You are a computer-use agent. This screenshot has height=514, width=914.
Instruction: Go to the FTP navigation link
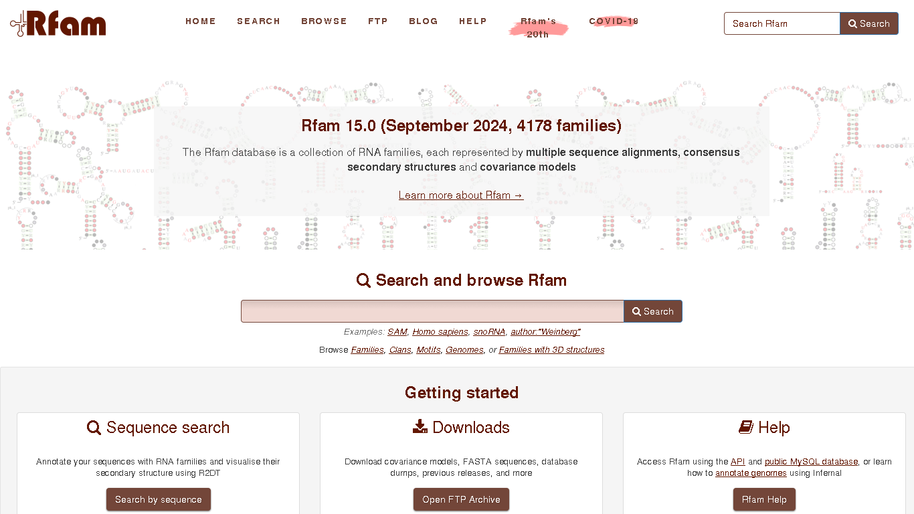click(378, 21)
